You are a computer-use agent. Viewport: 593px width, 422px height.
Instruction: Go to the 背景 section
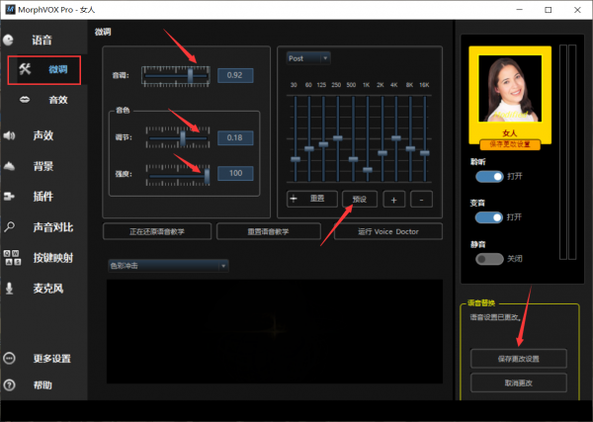(x=43, y=166)
